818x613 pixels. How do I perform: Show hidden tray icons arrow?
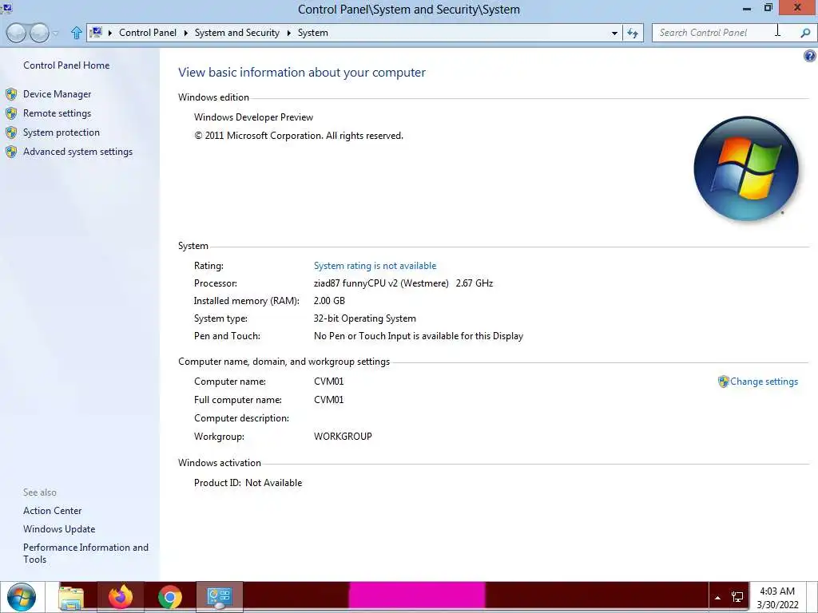718,598
